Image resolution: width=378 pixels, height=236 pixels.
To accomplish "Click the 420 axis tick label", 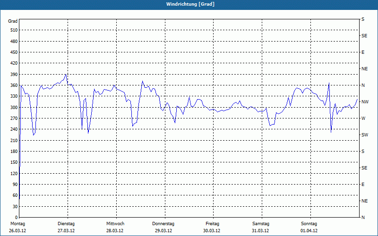I will pyautogui.click(x=14, y=63).
